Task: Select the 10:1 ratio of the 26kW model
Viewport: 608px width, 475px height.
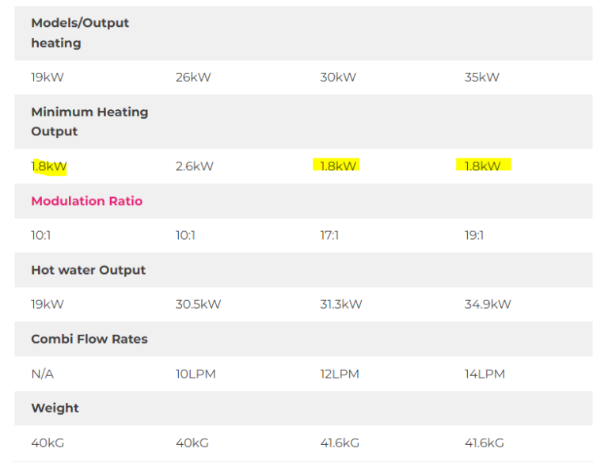Action: coord(185,235)
